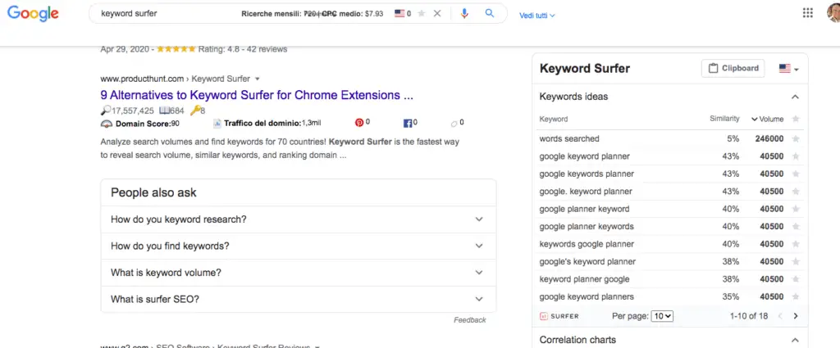Expand 'How do you keyword research?'
Viewport: 840px width, 348px height.
point(299,219)
